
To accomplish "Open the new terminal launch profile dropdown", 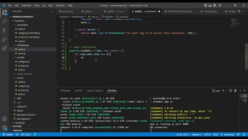I will (x=226, y=91).
